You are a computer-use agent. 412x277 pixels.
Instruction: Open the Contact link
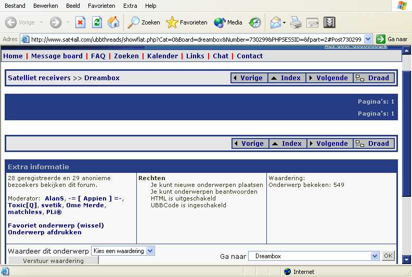[x=250, y=56]
